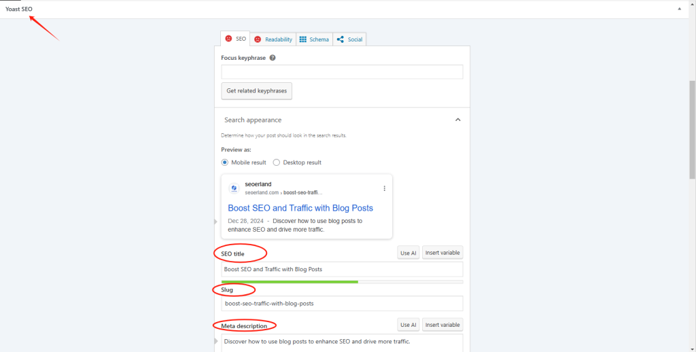Collapse the Search appearance section
This screenshot has height=352, width=696.
[x=457, y=120]
